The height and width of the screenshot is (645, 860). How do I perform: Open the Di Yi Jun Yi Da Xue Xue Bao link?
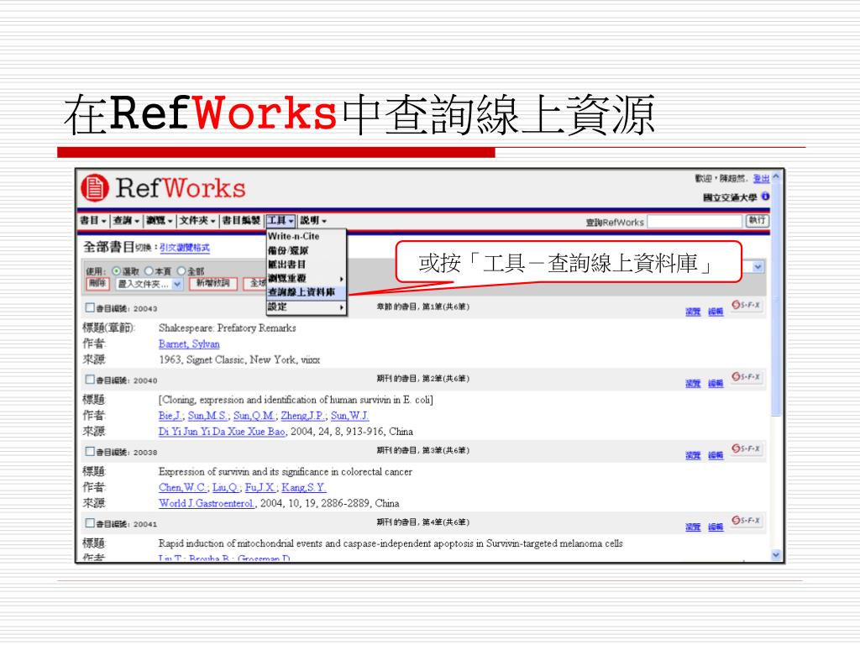(x=222, y=432)
